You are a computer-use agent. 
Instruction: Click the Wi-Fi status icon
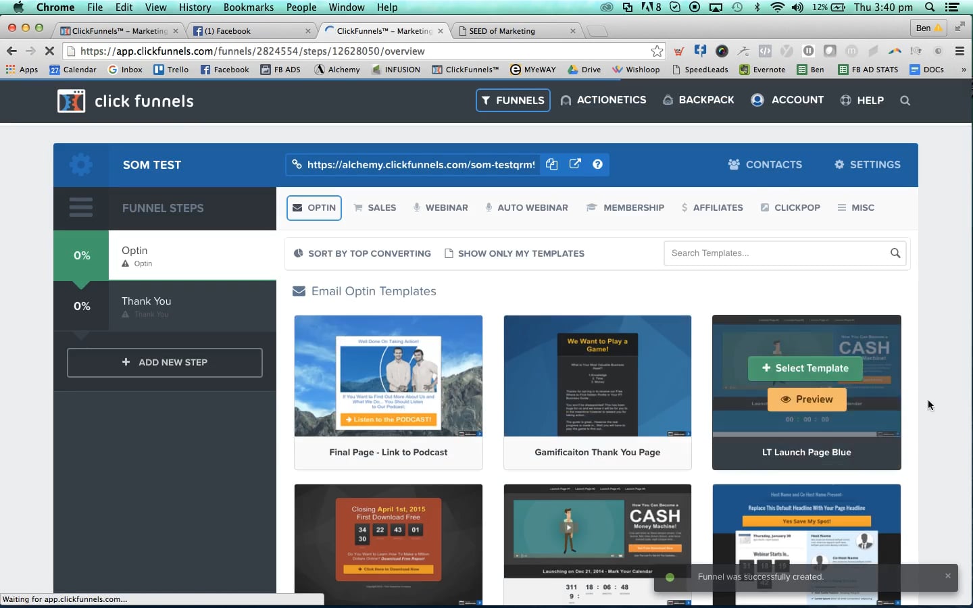tap(777, 7)
